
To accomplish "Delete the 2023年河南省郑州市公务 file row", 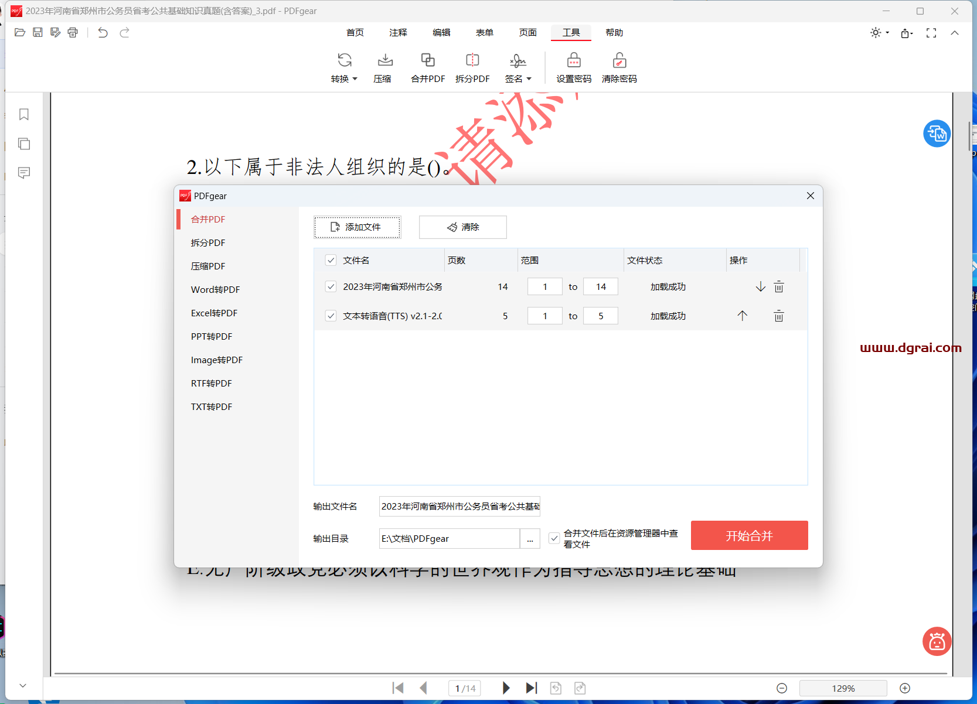I will (x=779, y=286).
